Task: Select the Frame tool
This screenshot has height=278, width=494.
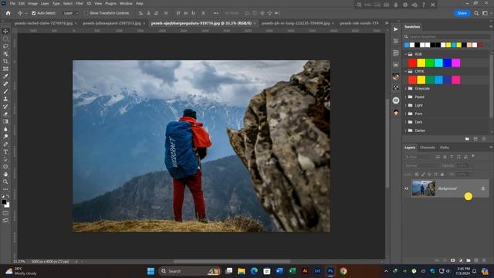Action: click(5, 69)
